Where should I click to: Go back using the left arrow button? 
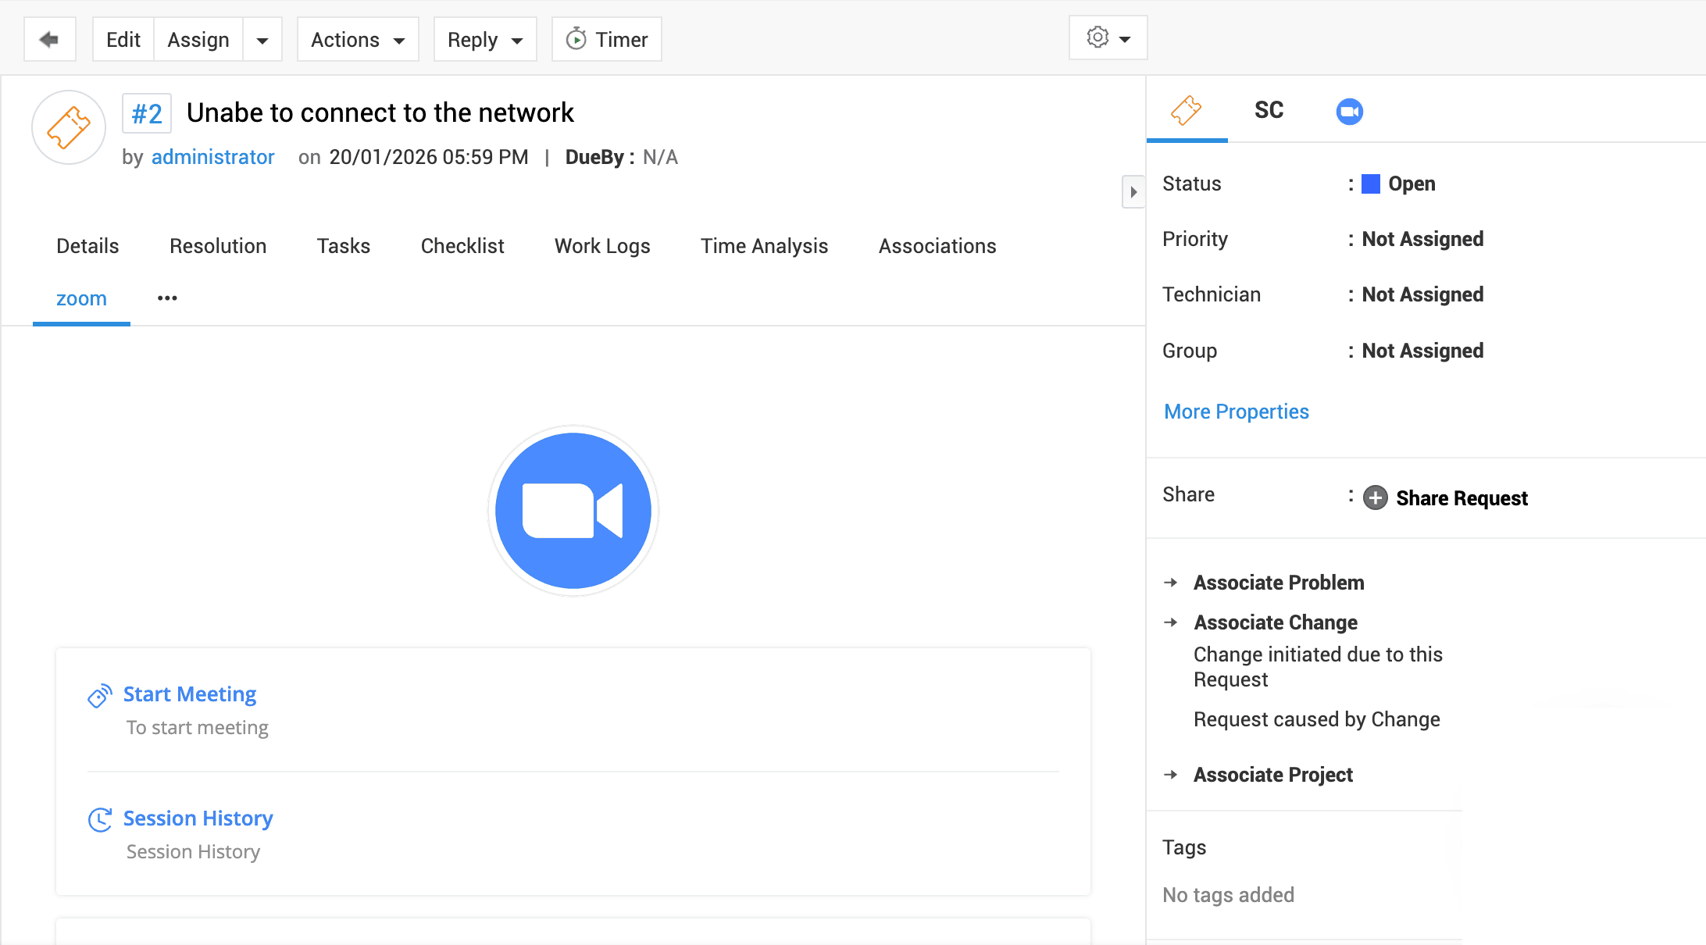tap(49, 39)
